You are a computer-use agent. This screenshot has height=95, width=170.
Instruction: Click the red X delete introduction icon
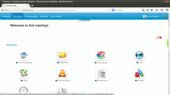pos(160,37)
